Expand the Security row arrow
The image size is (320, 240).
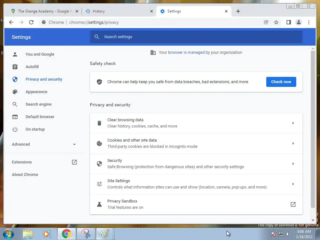293,164
